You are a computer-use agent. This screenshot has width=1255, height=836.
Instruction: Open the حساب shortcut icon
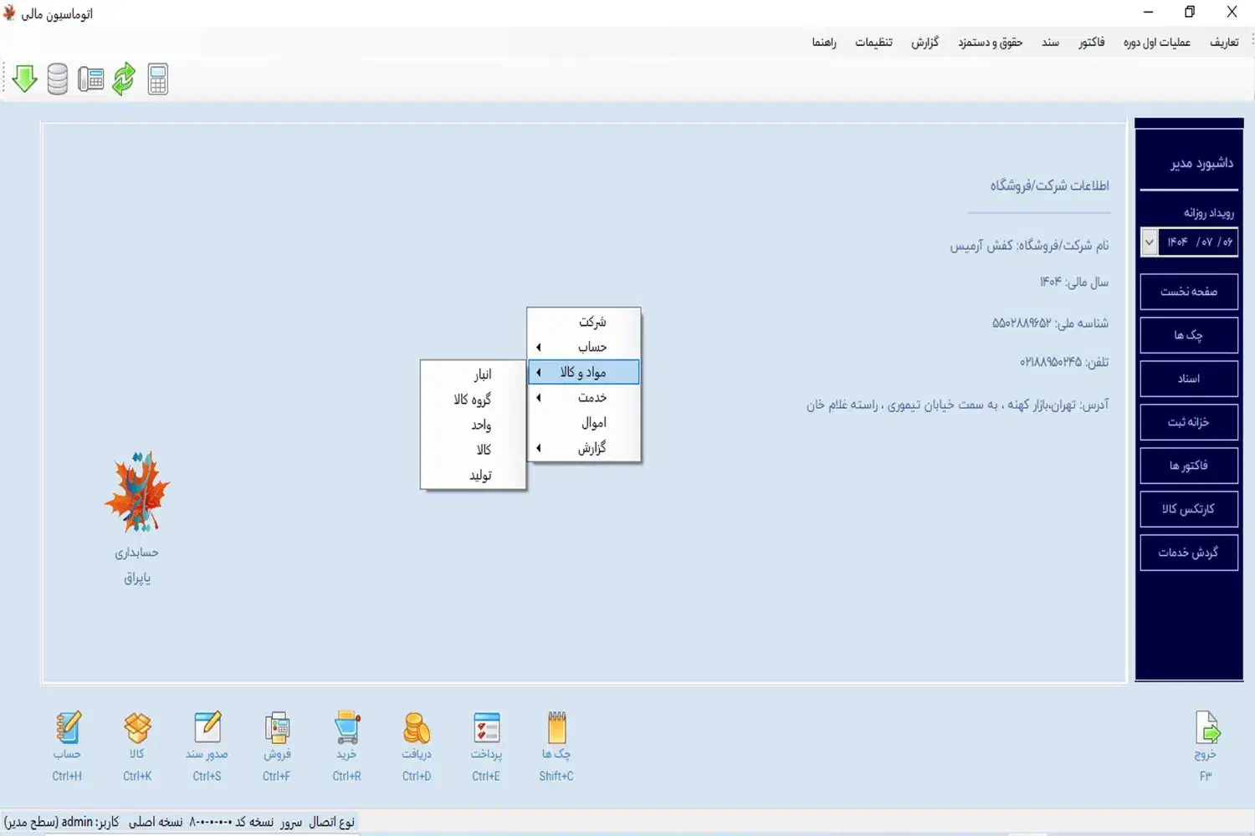coord(68,727)
